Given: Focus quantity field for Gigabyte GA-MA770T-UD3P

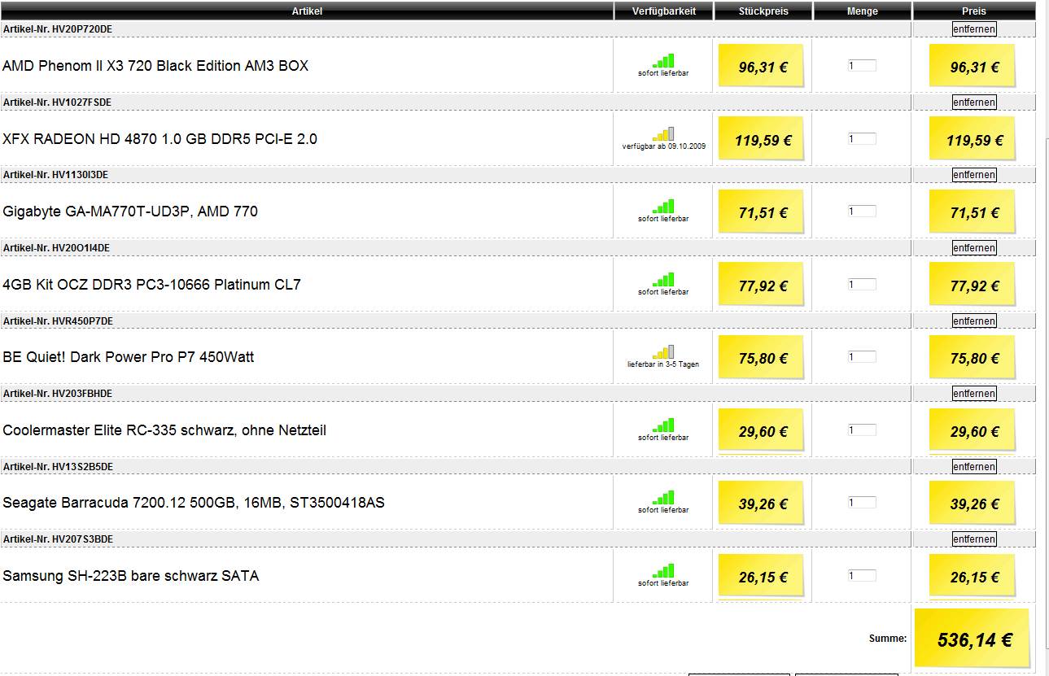Looking at the screenshot, I should [x=862, y=212].
